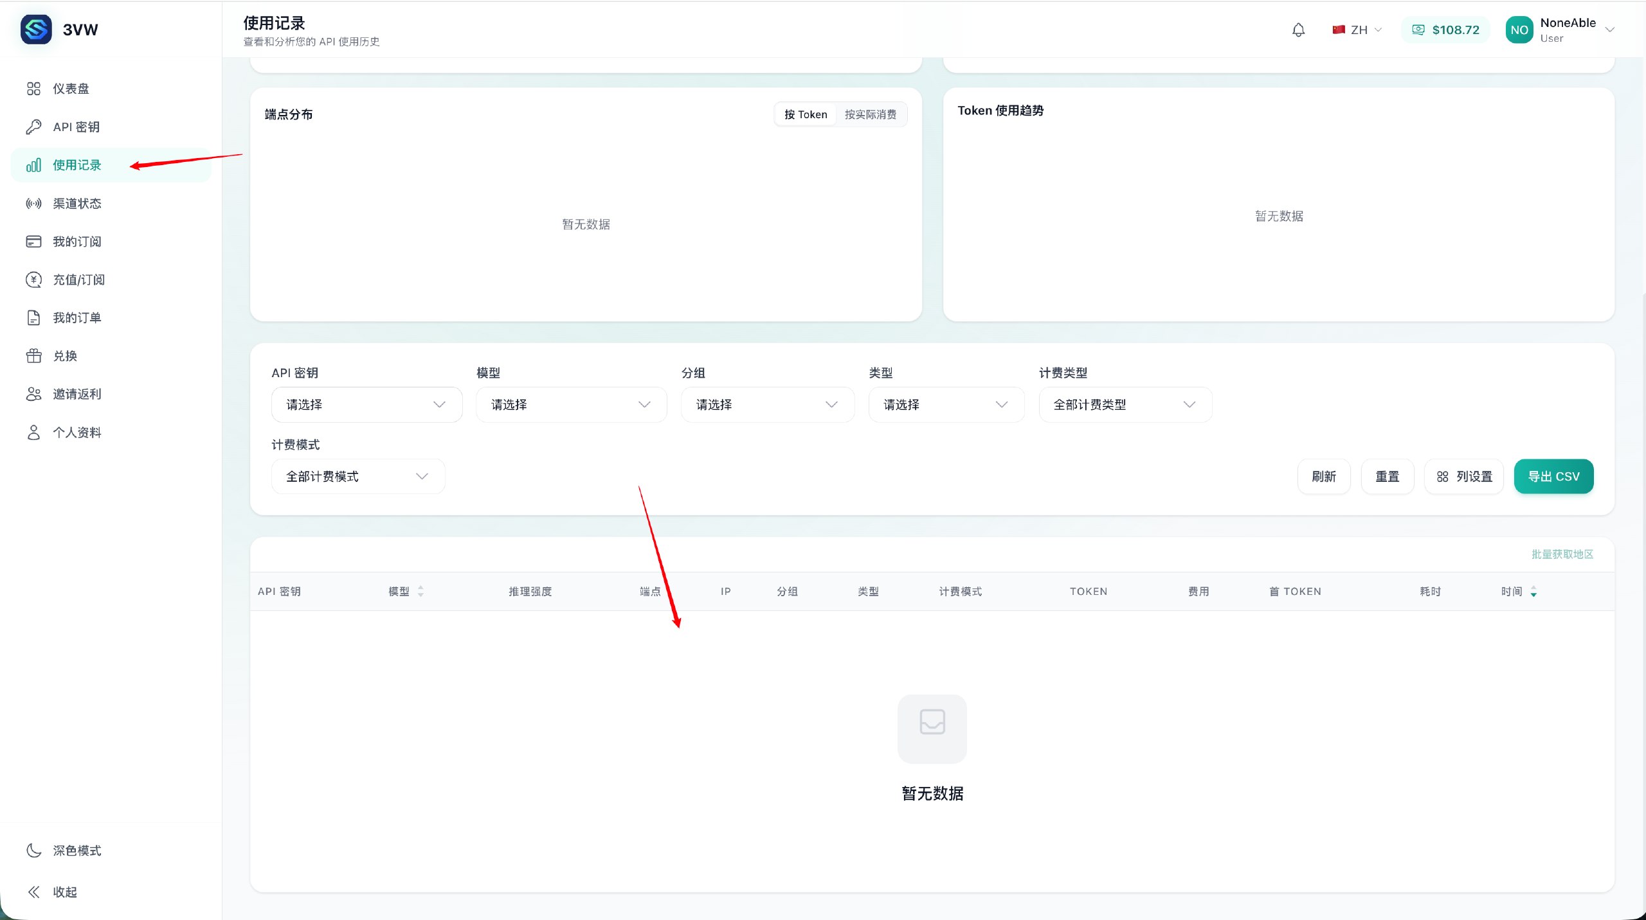Select 使用记录 sidebar item
Viewport: 1646px width, 920px height.
[x=111, y=165]
